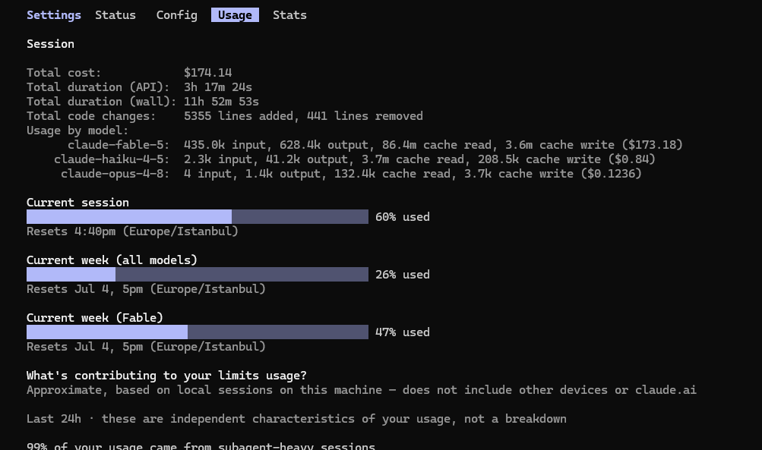Click the 'Total code changes:' label

click(91, 116)
